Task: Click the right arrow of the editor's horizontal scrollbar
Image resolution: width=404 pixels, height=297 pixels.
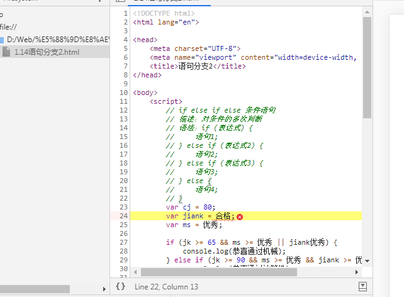Action: [x=357, y=272]
